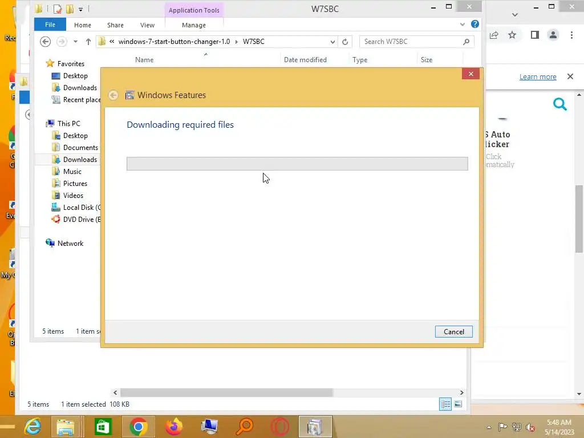Image resolution: width=584 pixels, height=438 pixels.
Task: Click the webpage search magnifier icon
Action: [x=559, y=104]
